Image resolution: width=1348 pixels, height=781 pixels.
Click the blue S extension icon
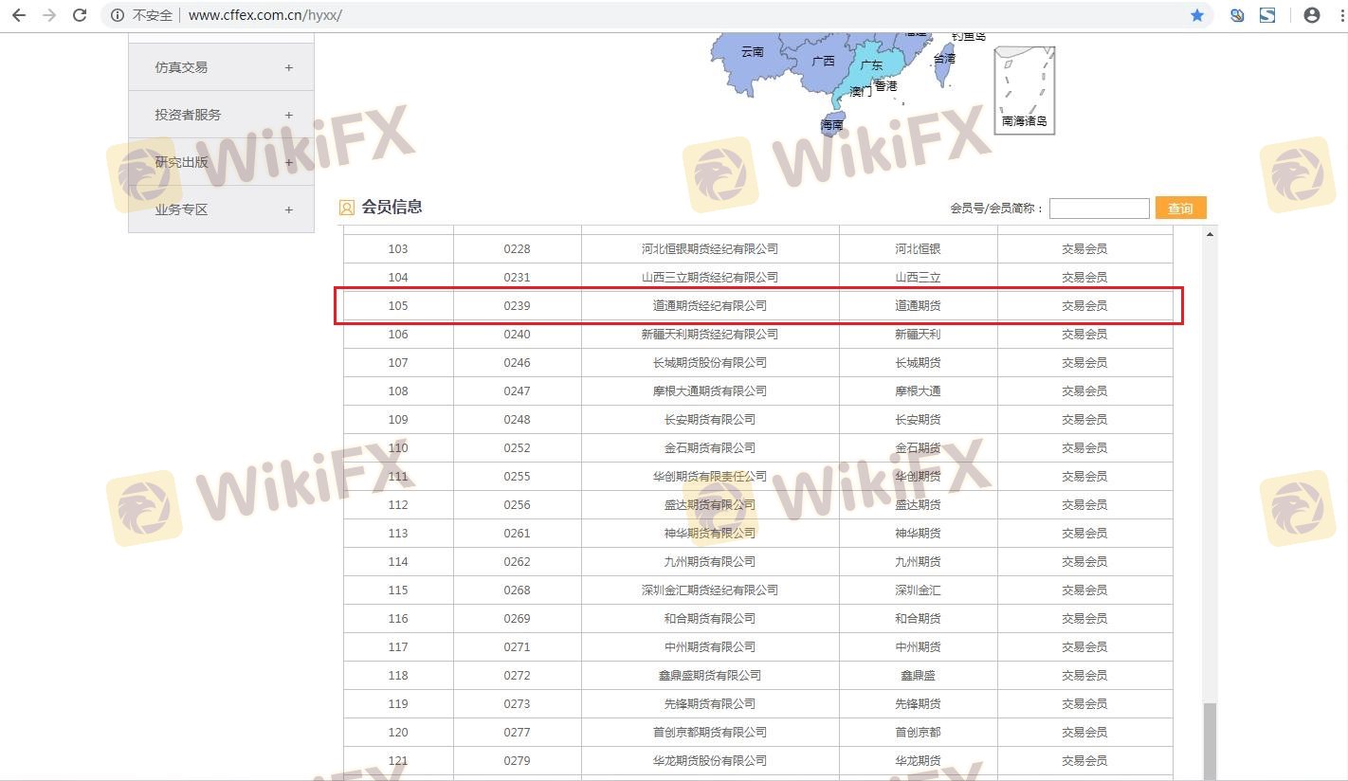tap(1267, 15)
